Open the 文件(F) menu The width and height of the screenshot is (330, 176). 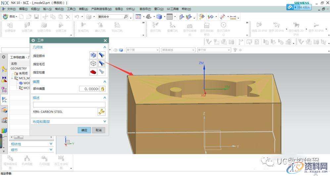[x=11, y=9]
